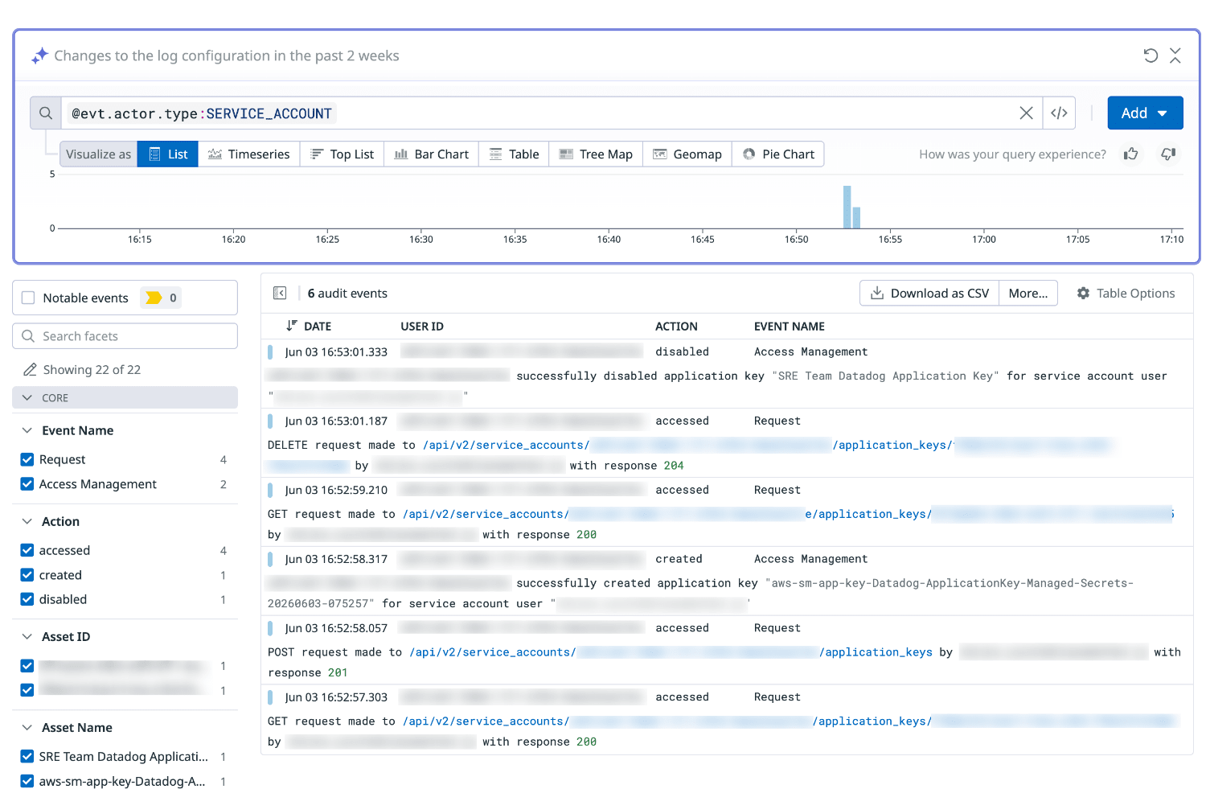Click the Table Options gear icon

coord(1083,293)
